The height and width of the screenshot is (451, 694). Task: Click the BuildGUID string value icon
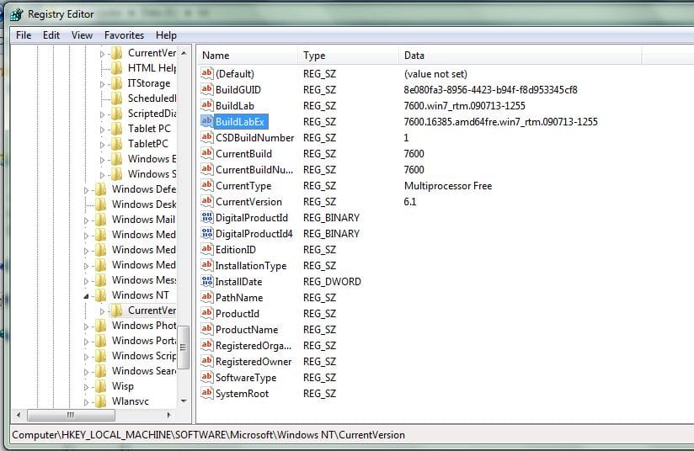pos(206,89)
